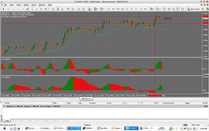The image size is (209, 131).
Task: Toggle the Terminal panel icon
Action: tap(178, 9)
